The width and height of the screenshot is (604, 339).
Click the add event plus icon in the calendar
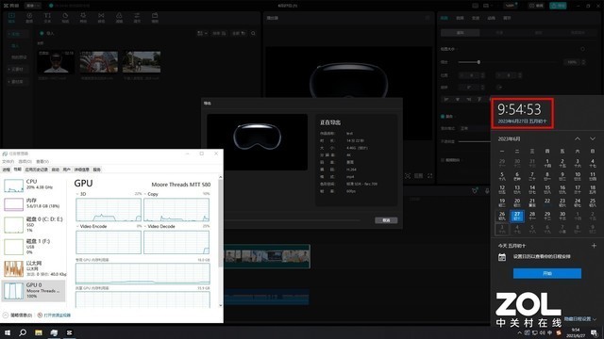(x=594, y=245)
